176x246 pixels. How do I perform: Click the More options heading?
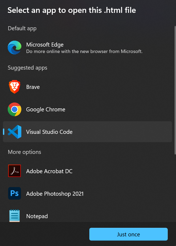pyautogui.click(x=25, y=152)
